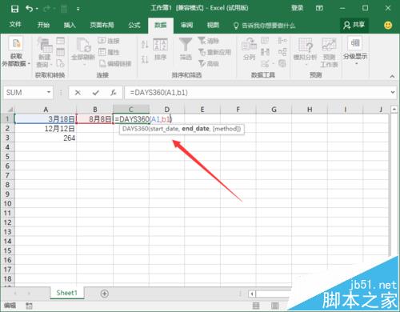The height and width of the screenshot is (312, 400).
Task: Click the 共享 share button
Action: [x=354, y=25]
